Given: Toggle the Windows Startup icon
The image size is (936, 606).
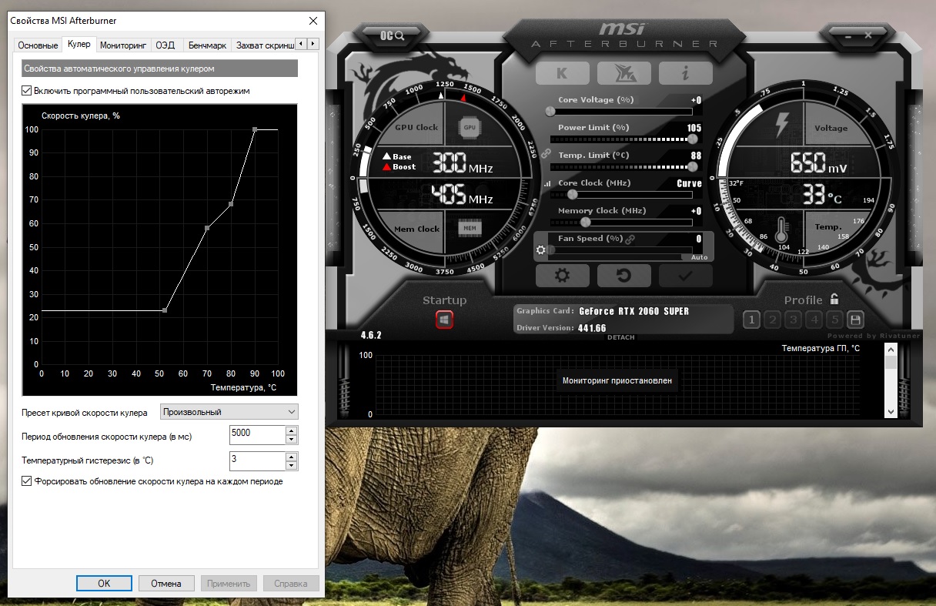Looking at the screenshot, I should point(444,320).
